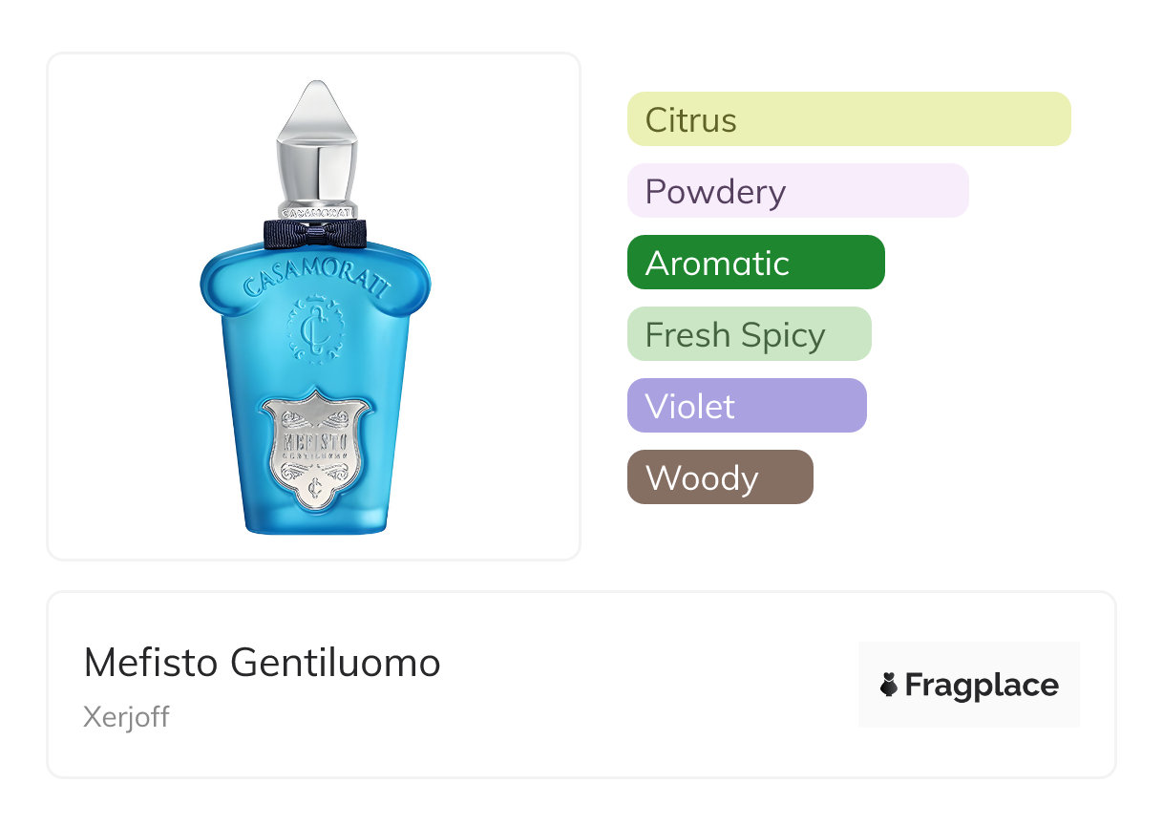Viewport: 1163px width, 825px height.
Task: Click the green Aromatic accord bar
Action: (x=755, y=263)
